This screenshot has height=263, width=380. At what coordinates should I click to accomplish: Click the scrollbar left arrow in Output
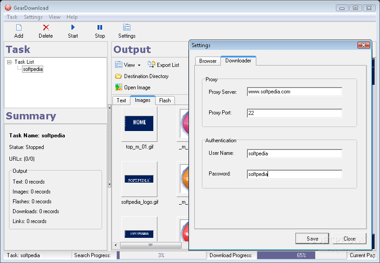point(116,245)
